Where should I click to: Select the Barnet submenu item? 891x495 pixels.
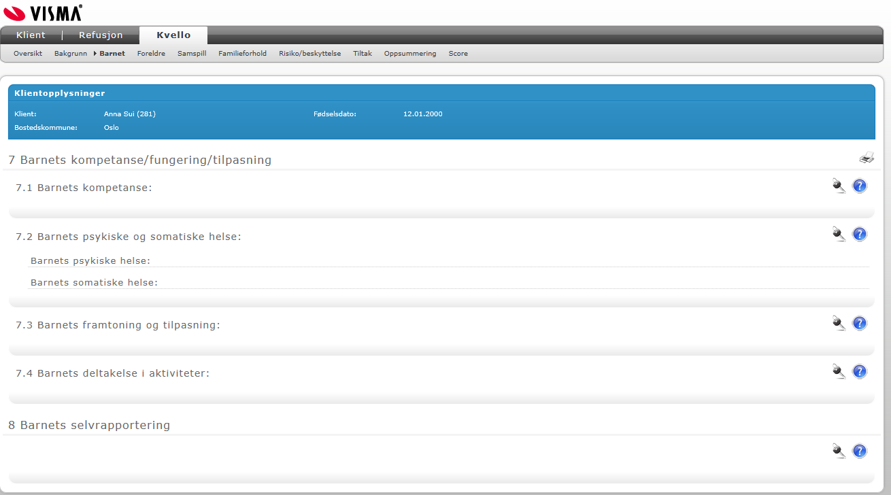click(x=112, y=53)
